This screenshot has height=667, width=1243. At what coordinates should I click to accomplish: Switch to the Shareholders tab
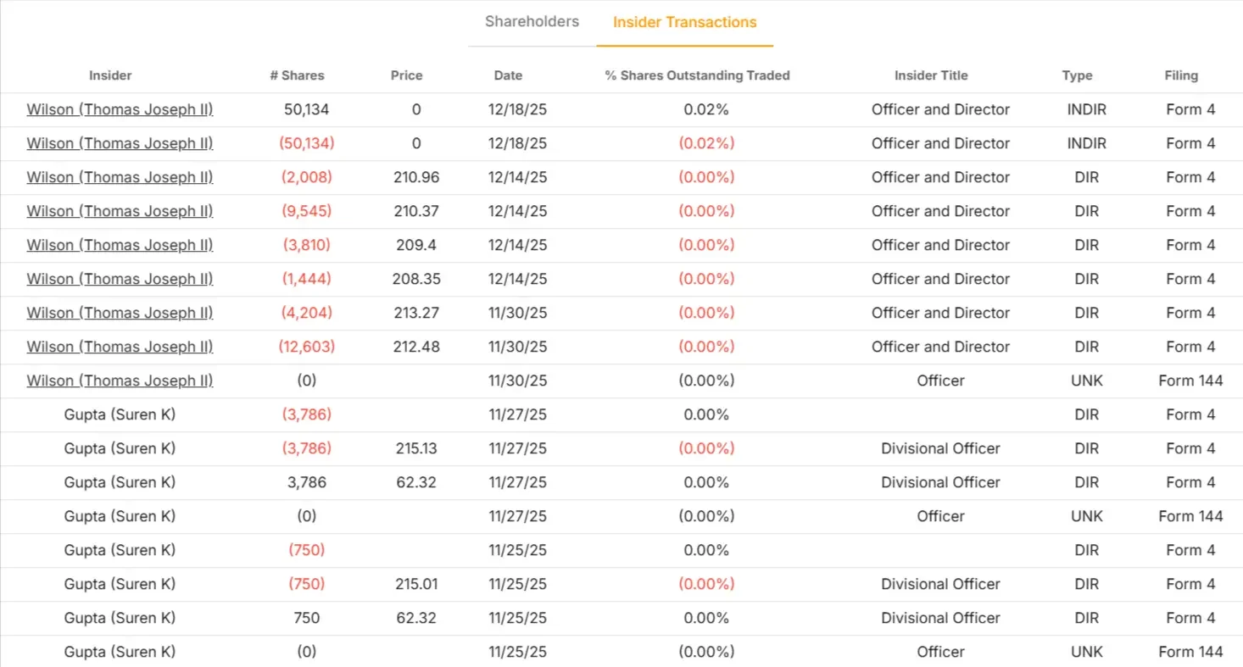[532, 22]
